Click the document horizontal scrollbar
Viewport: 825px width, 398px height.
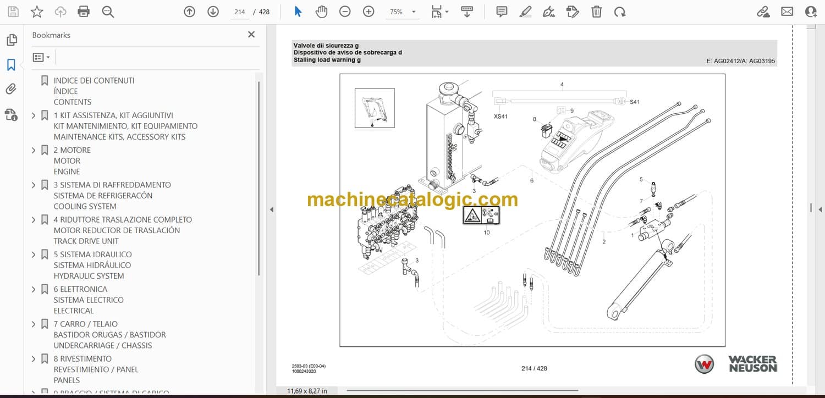[x=462, y=391]
